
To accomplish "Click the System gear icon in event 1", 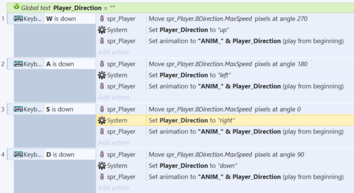I will pos(102,30).
